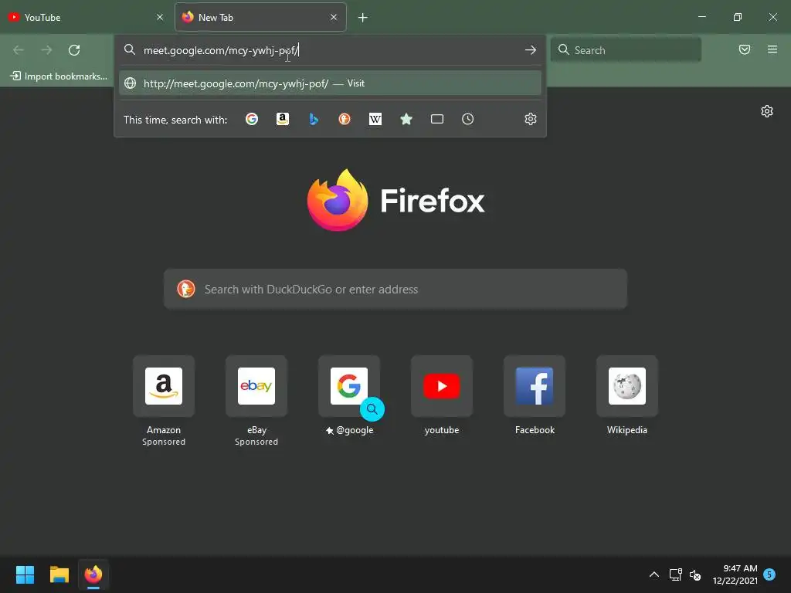
Task: Search history using the clock icon
Action: (467, 119)
